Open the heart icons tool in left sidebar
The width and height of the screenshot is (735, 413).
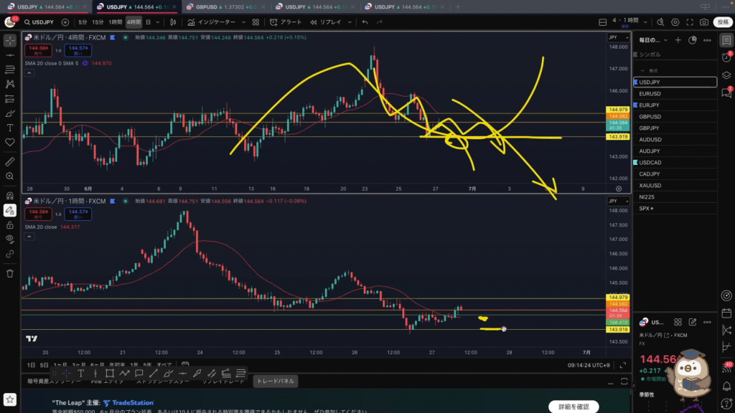pos(10,143)
